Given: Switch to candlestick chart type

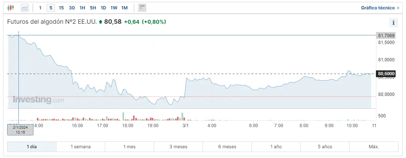Looking at the screenshot, I should (x=11, y=8).
